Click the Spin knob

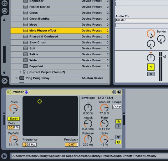click(104, 139)
